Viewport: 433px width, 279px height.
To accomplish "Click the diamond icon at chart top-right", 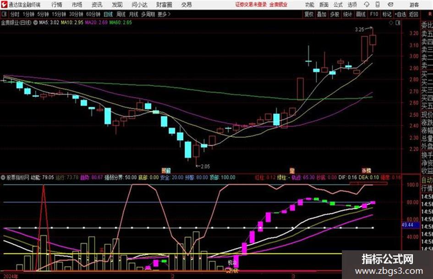I will click(391, 23).
